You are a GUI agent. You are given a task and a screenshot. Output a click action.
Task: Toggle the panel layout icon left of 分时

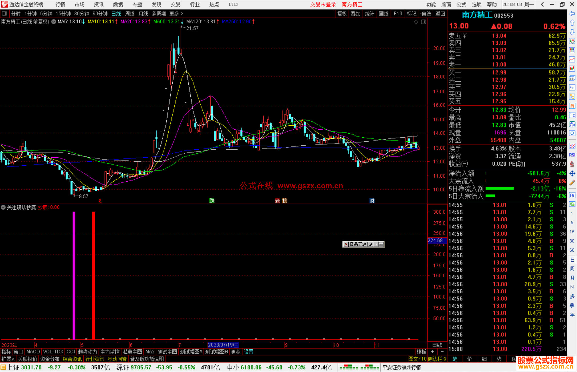[4, 13]
